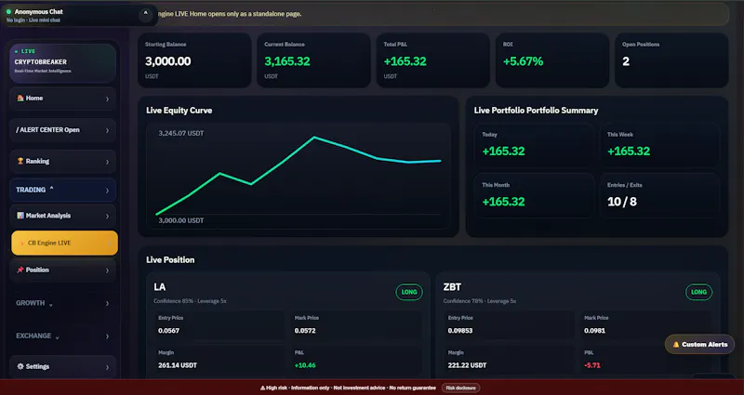
Task: Click the warning triangle icon in footer
Action: (262, 388)
